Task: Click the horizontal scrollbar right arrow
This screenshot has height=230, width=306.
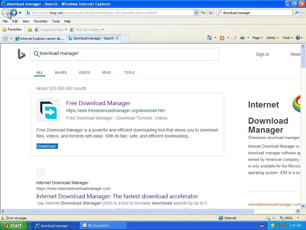Action: tap(298, 211)
